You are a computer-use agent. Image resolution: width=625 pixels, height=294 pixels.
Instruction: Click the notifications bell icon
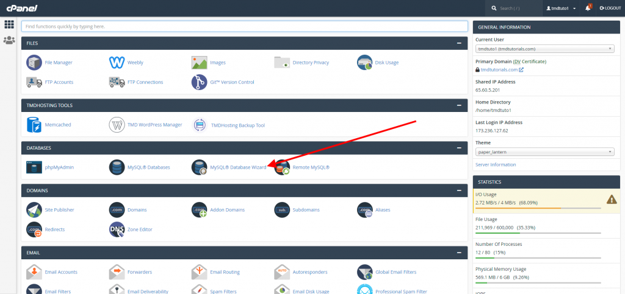[588, 8]
